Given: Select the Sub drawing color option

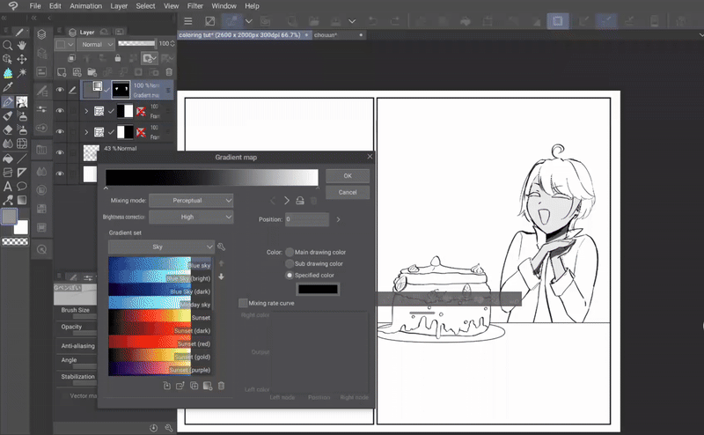Looking at the screenshot, I should [290, 263].
